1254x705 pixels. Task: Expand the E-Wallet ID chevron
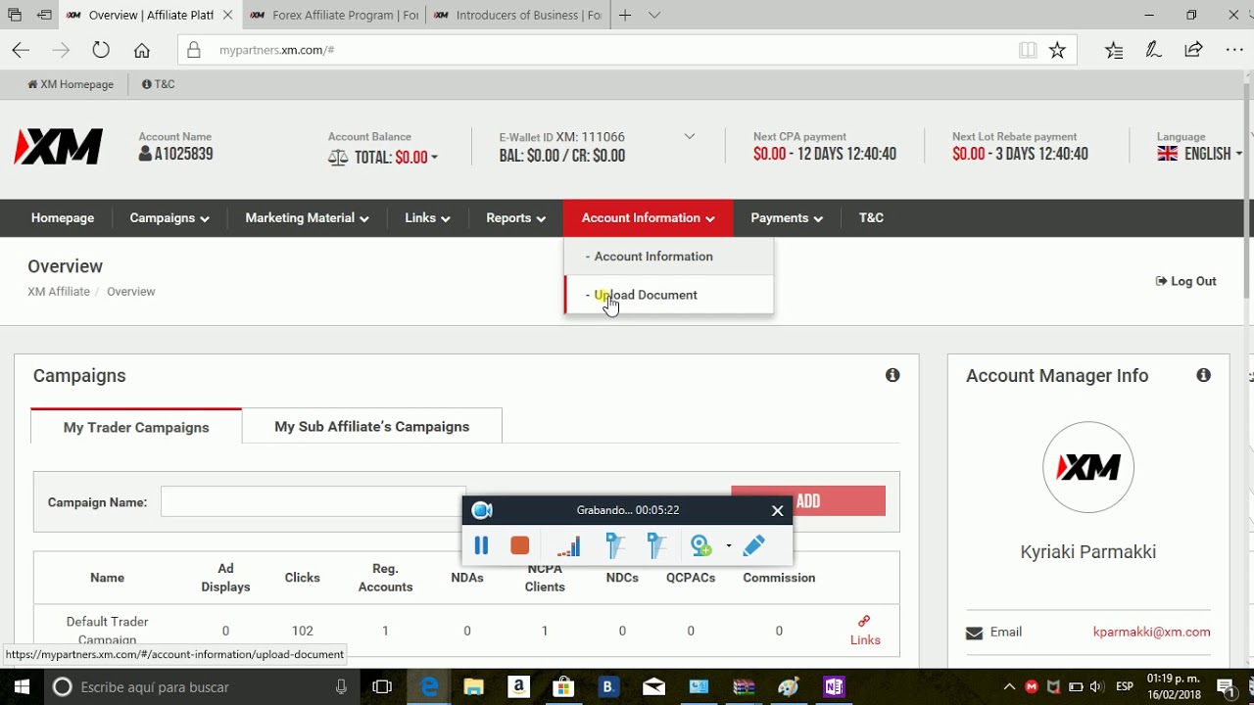click(x=690, y=137)
